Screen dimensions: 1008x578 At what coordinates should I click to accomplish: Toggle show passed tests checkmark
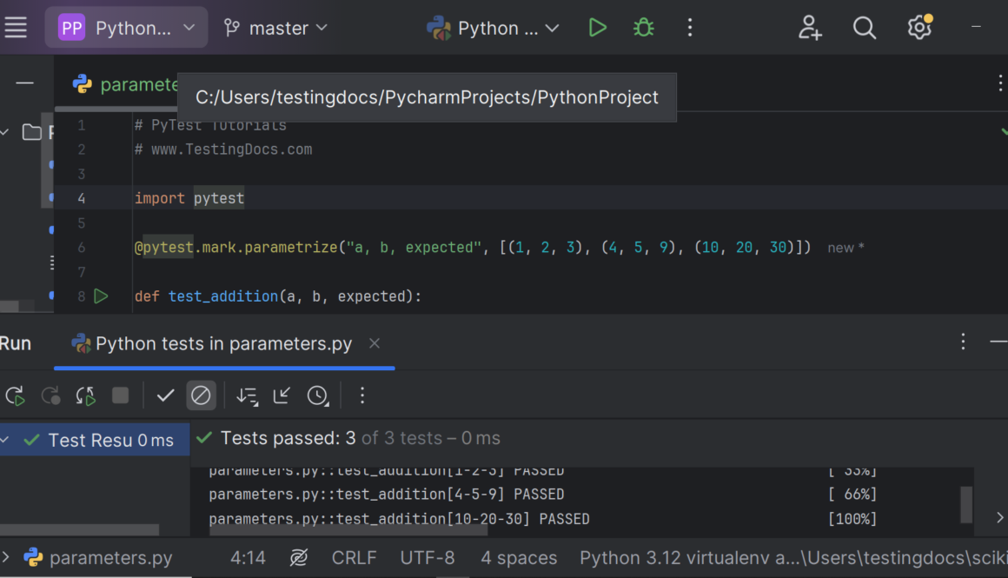pos(165,396)
